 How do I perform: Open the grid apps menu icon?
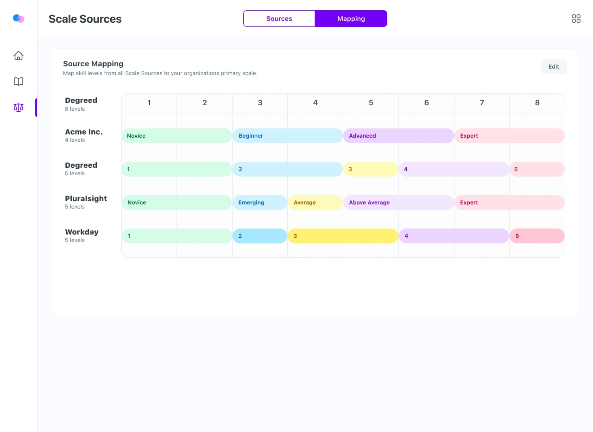click(576, 19)
